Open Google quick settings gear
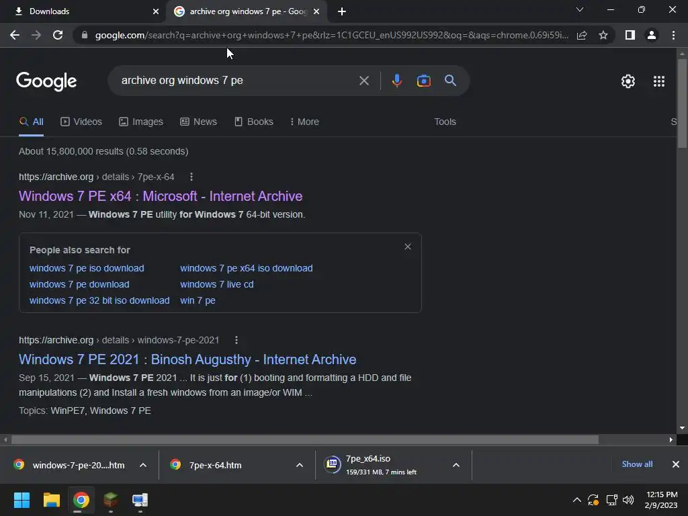This screenshot has height=516, width=688. [628, 81]
